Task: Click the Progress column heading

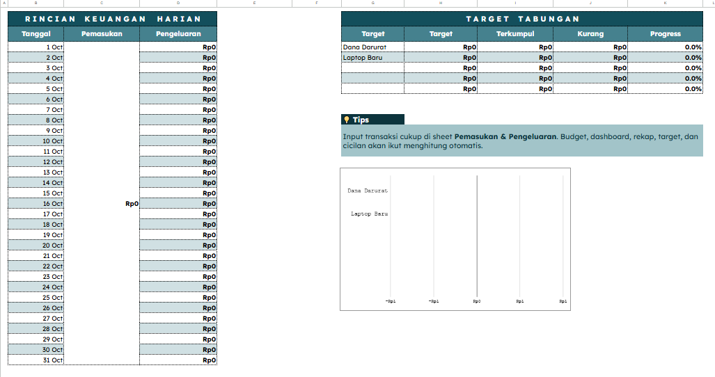Action: 666,33
